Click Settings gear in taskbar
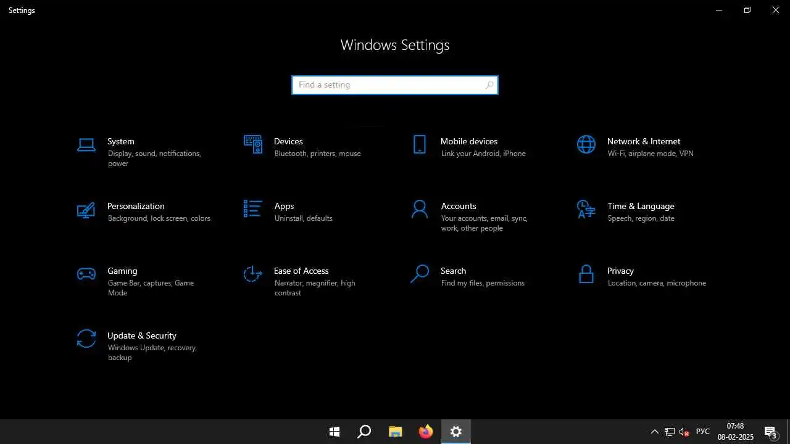790x444 pixels. [456, 432]
